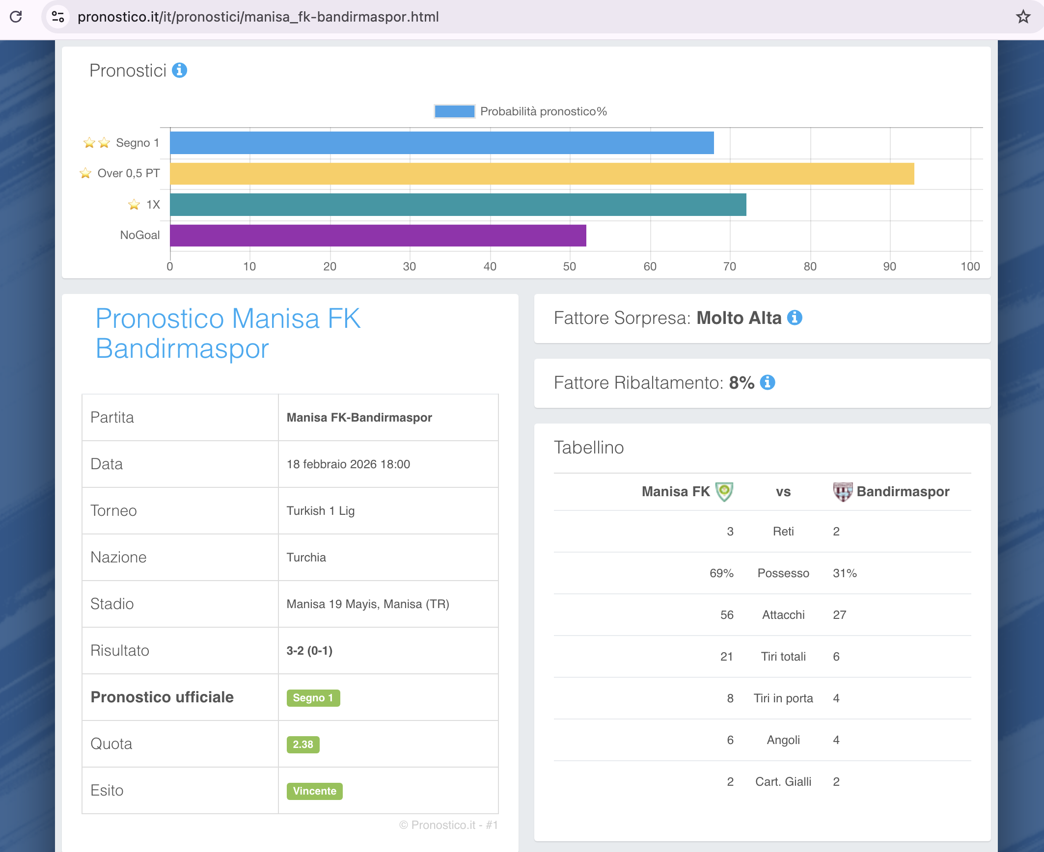Screen dimensions: 1044x852
Task: Click the green Segno 1 badge
Action: point(313,697)
